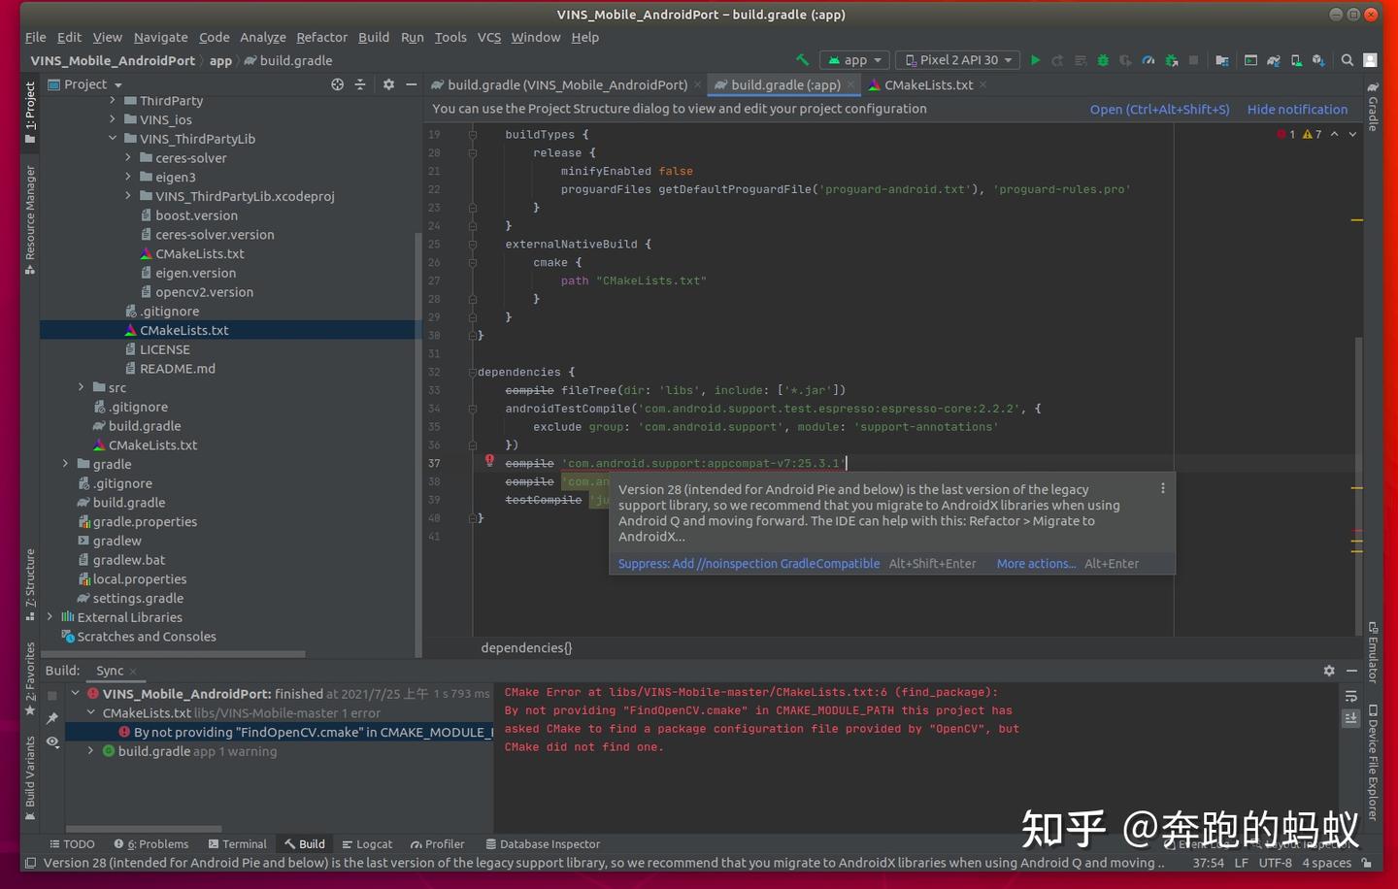The width and height of the screenshot is (1398, 889).
Task: Click the locate target icon in Project panel
Action: click(337, 84)
